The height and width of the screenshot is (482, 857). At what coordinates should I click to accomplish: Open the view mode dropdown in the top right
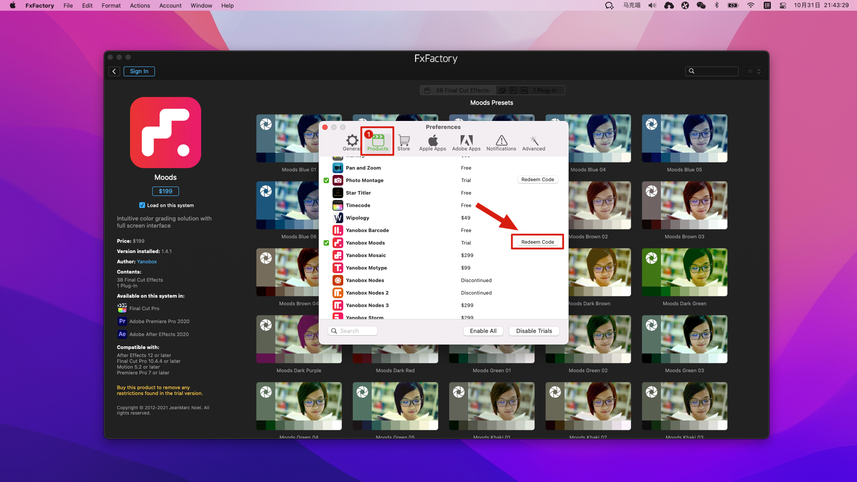point(753,71)
